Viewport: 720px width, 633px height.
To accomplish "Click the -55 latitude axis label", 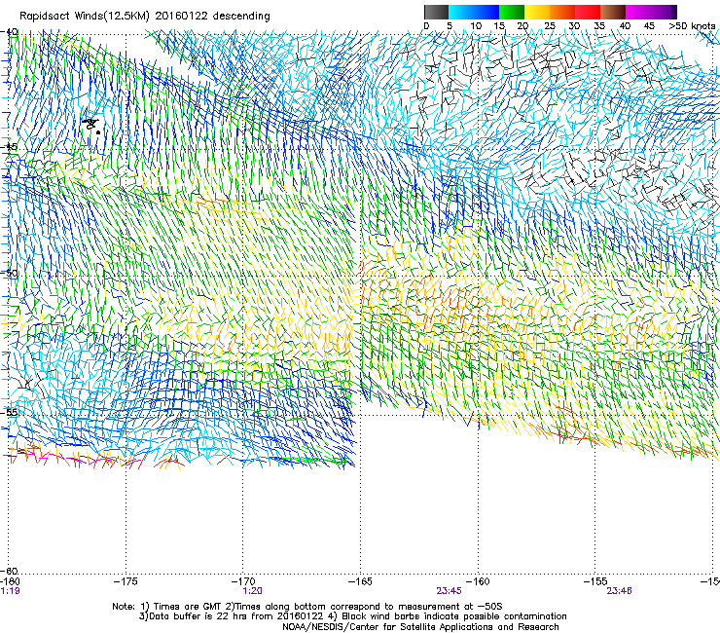I will pos(9,412).
